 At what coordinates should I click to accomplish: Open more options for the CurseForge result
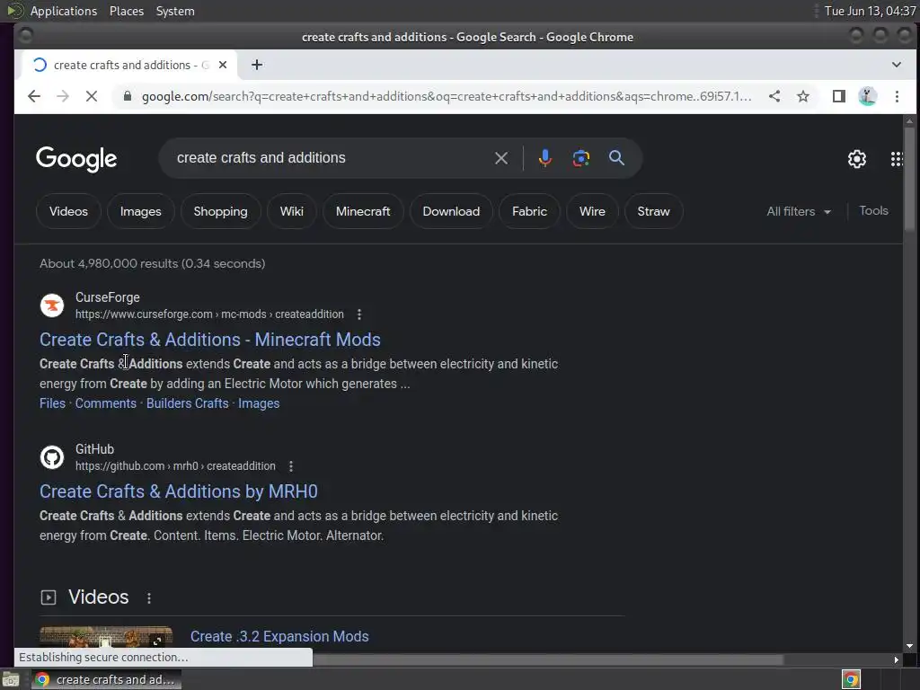pos(359,314)
